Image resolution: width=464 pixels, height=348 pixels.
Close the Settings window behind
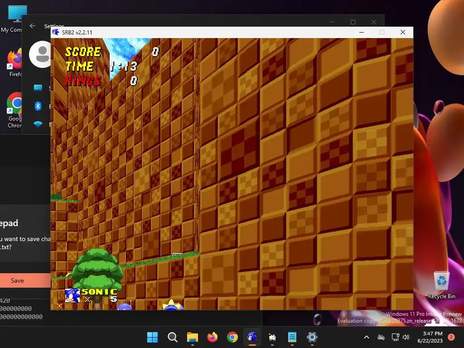click(x=374, y=22)
